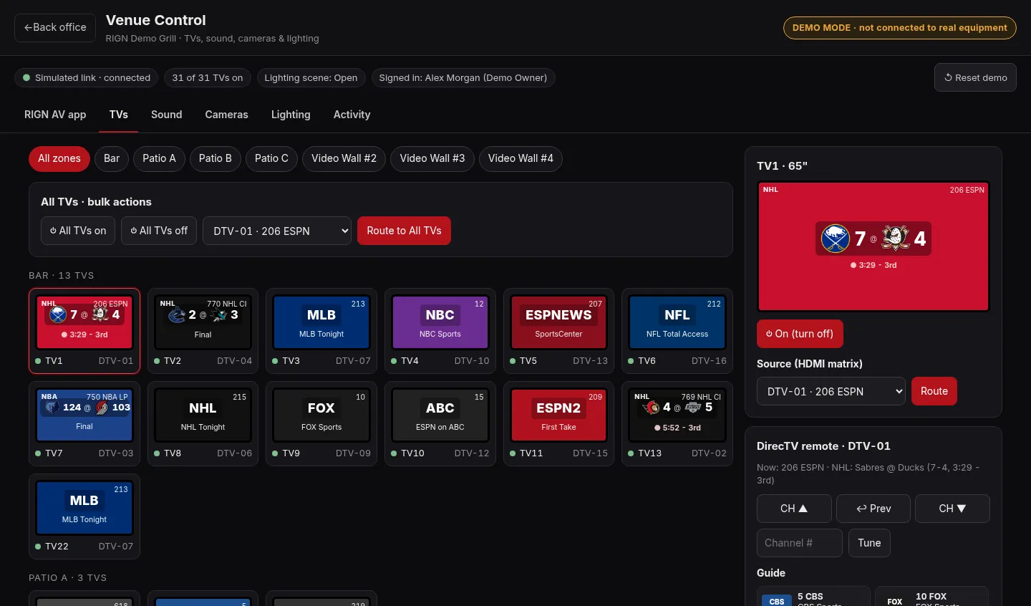The image size is (1031, 606).
Task: Switch to the Sound tab
Action: click(x=167, y=115)
